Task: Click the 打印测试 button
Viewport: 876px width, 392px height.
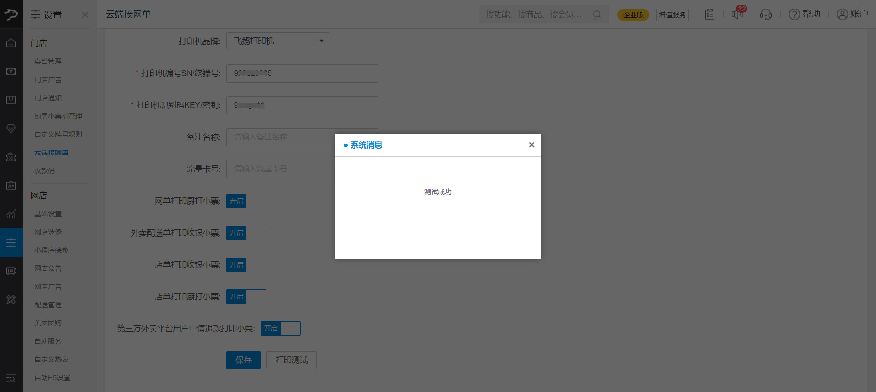Action: (x=292, y=360)
